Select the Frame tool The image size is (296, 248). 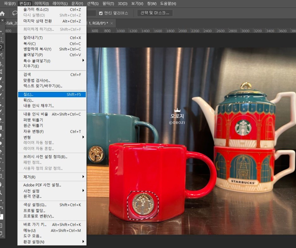tap(1, 72)
